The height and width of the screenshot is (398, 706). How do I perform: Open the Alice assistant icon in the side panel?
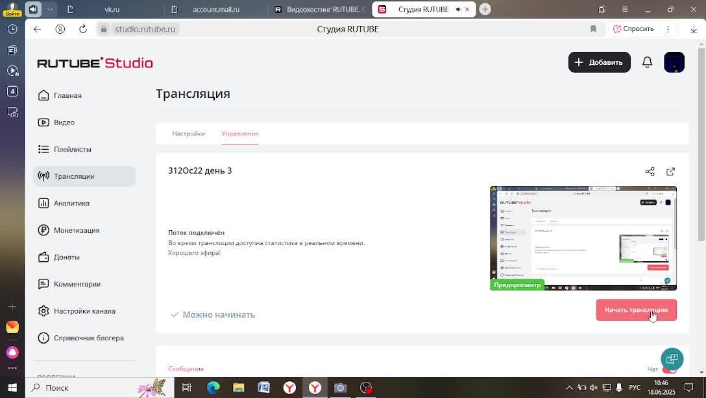[x=12, y=352]
